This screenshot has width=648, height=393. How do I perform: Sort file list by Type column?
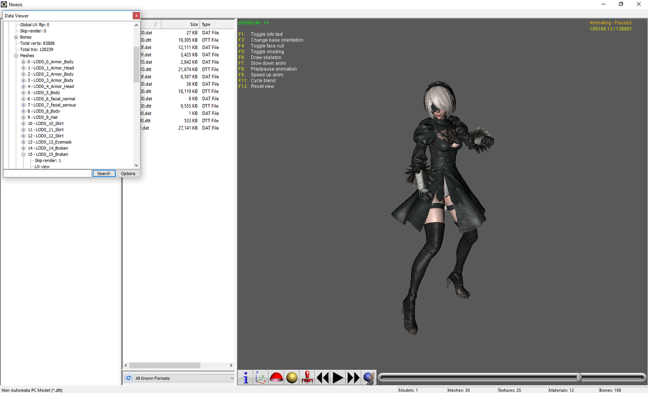click(217, 24)
